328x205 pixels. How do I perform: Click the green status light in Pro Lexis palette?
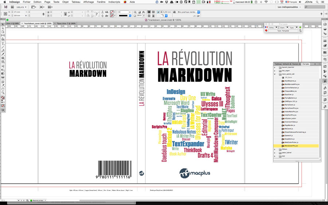(x=300, y=27)
